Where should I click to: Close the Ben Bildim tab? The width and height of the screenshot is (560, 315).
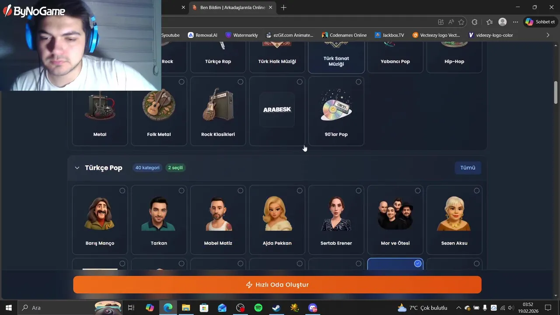click(271, 7)
